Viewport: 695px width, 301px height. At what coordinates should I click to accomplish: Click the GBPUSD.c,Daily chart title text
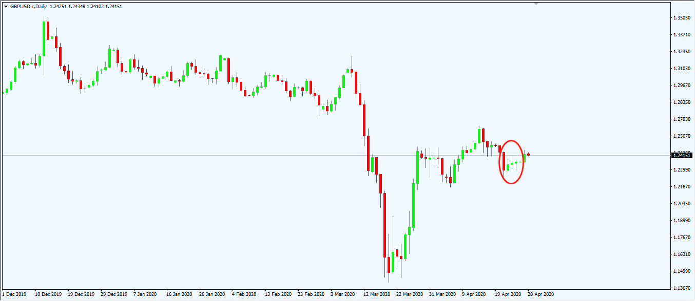[x=28, y=6]
